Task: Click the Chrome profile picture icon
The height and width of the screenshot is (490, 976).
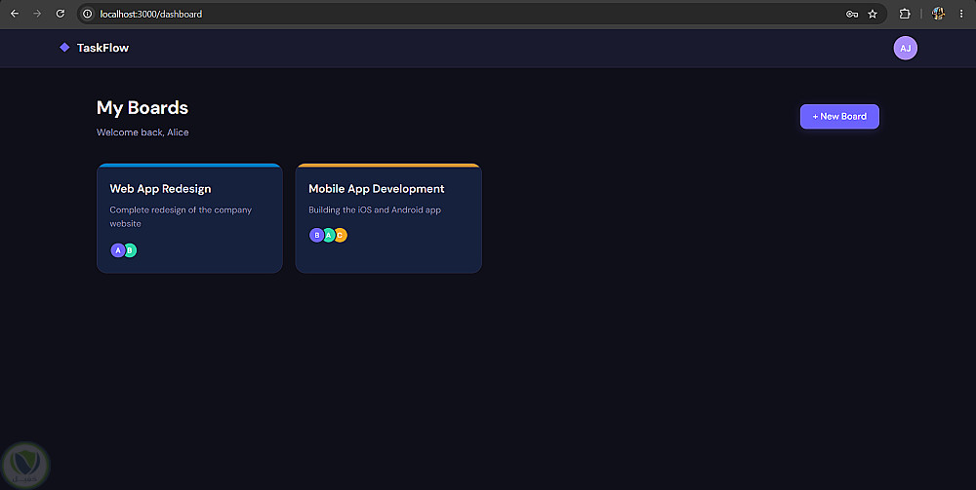Action: coord(938,14)
